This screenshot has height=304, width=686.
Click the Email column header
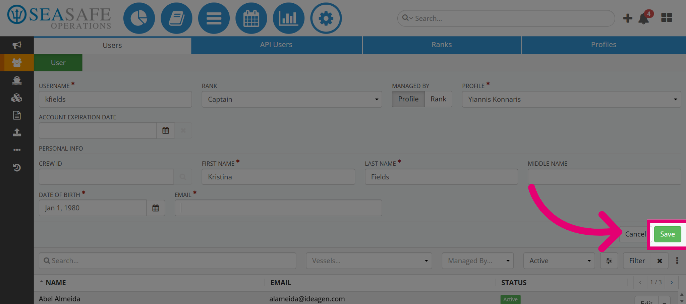[280, 283]
